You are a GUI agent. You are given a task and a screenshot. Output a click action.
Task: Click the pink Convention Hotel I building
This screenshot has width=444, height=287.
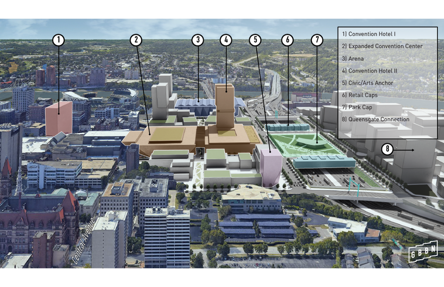(x=58, y=119)
